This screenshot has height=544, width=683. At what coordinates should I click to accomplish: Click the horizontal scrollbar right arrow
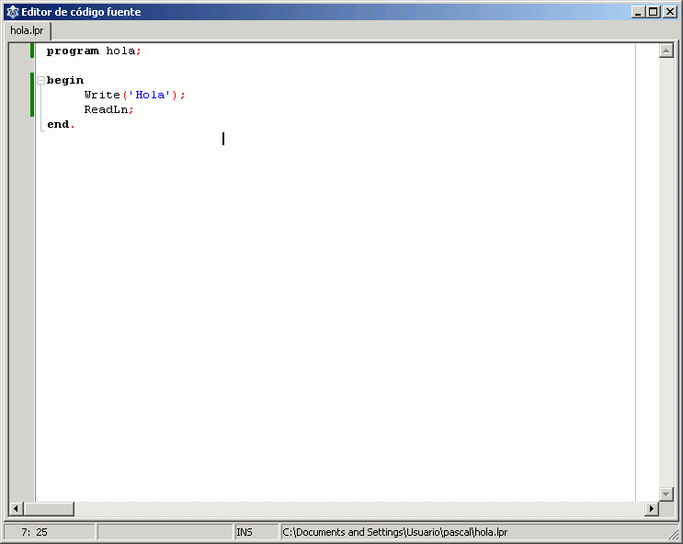651,508
